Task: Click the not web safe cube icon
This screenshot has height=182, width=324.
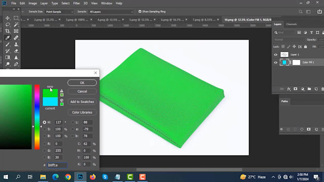Action: click(x=61, y=100)
